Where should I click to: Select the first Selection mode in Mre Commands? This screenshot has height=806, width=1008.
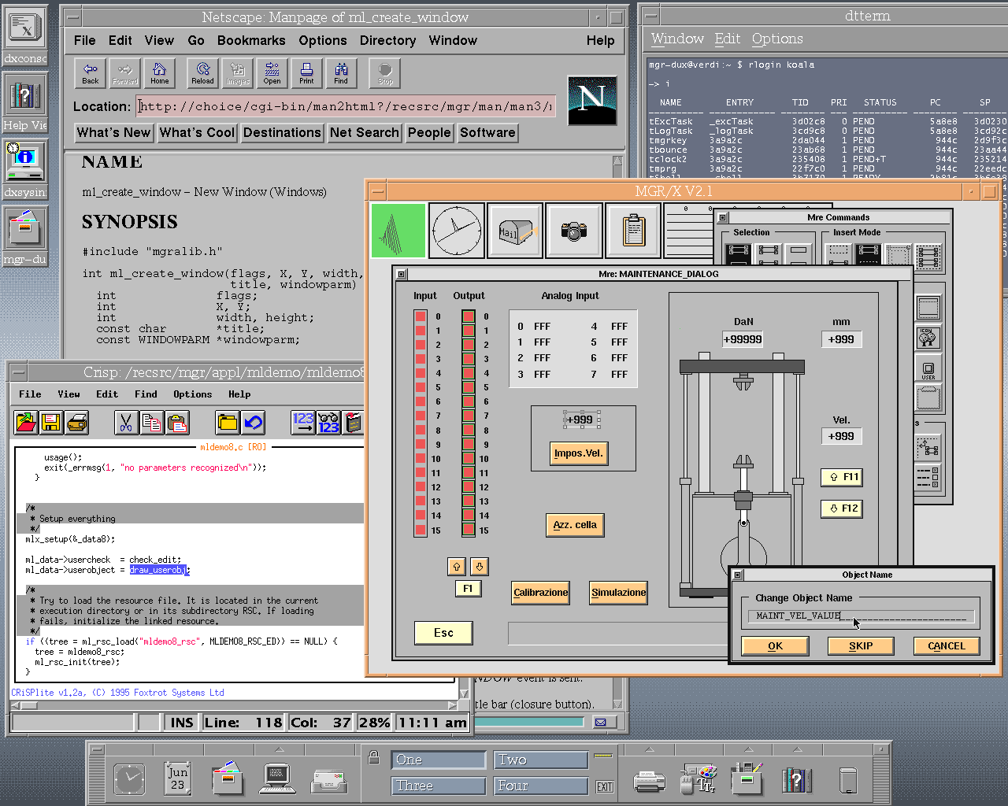[739, 253]
